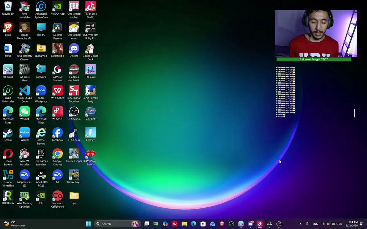Open the Discord desktop shortcut
This screenshot has height=229, width=367.
(74, 51)
